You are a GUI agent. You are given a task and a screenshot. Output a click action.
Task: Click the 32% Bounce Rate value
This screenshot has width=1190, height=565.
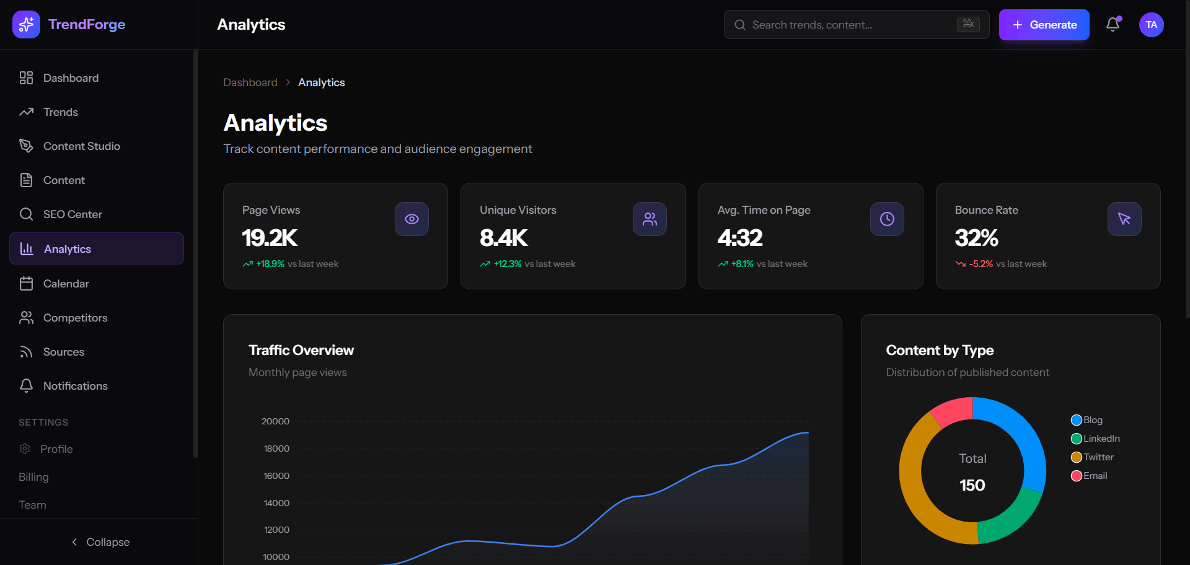click(x=976, y=238)
